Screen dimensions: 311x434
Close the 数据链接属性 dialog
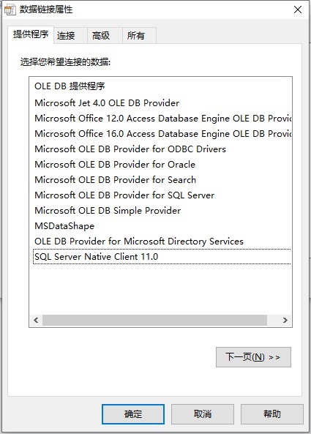click(298, 10)
